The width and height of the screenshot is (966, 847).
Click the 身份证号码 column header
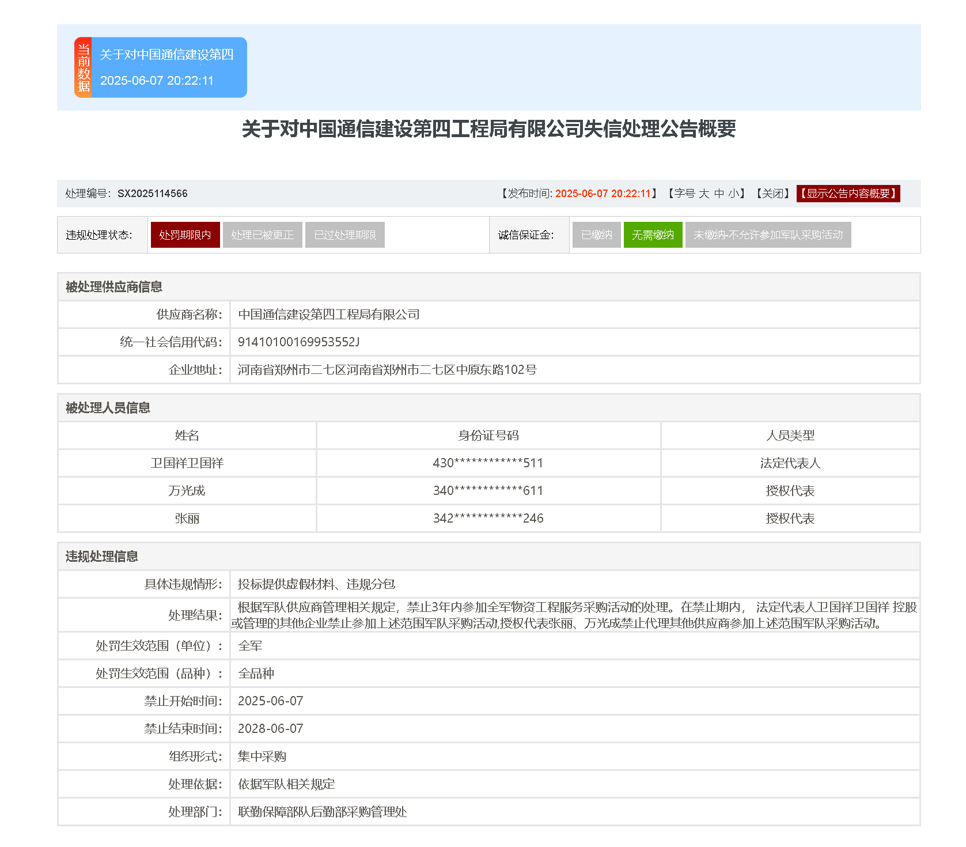click(488, 436)
